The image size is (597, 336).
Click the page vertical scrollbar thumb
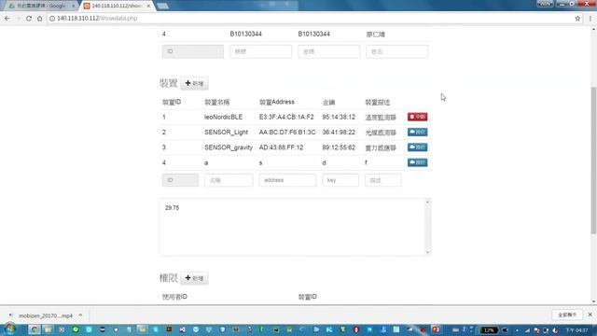point(593,160)
